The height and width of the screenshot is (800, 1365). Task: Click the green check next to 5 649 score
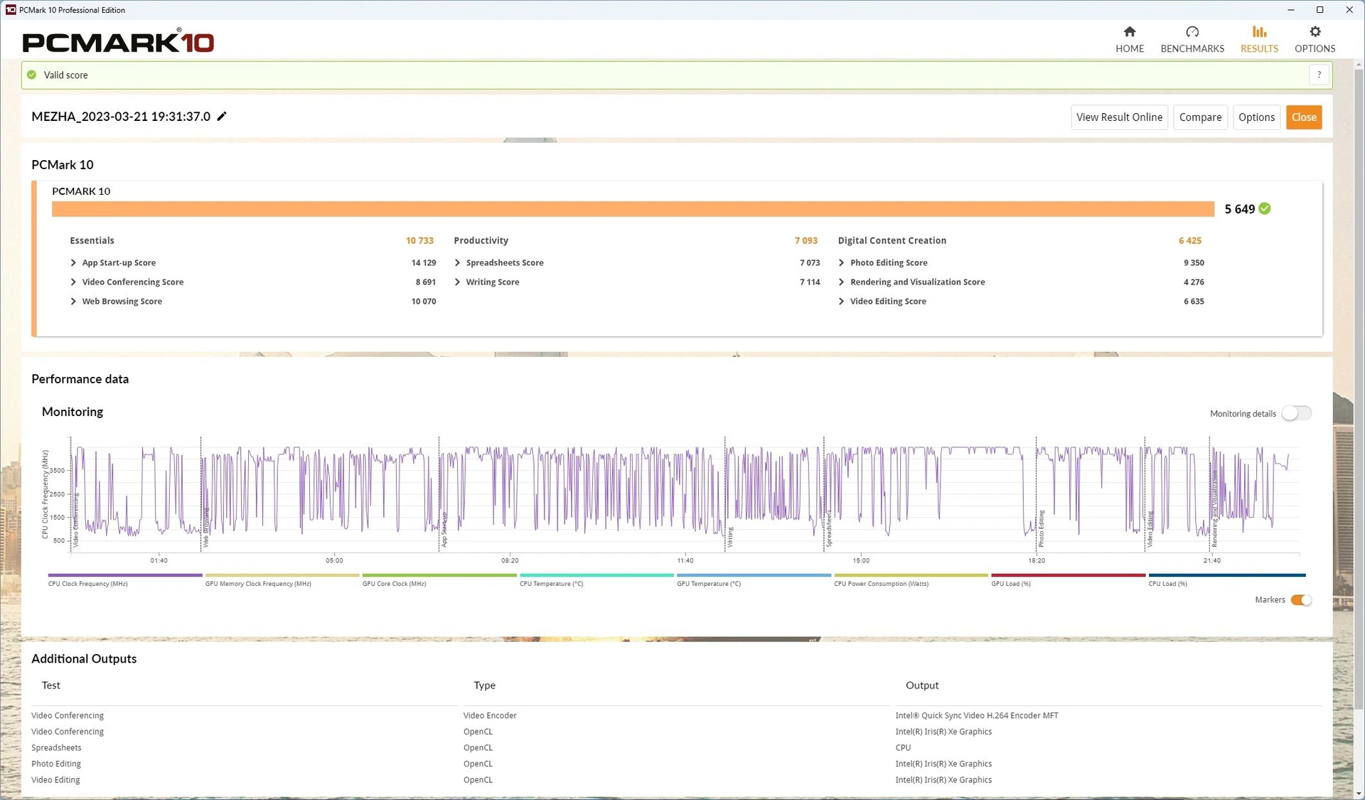[1265, 208]
